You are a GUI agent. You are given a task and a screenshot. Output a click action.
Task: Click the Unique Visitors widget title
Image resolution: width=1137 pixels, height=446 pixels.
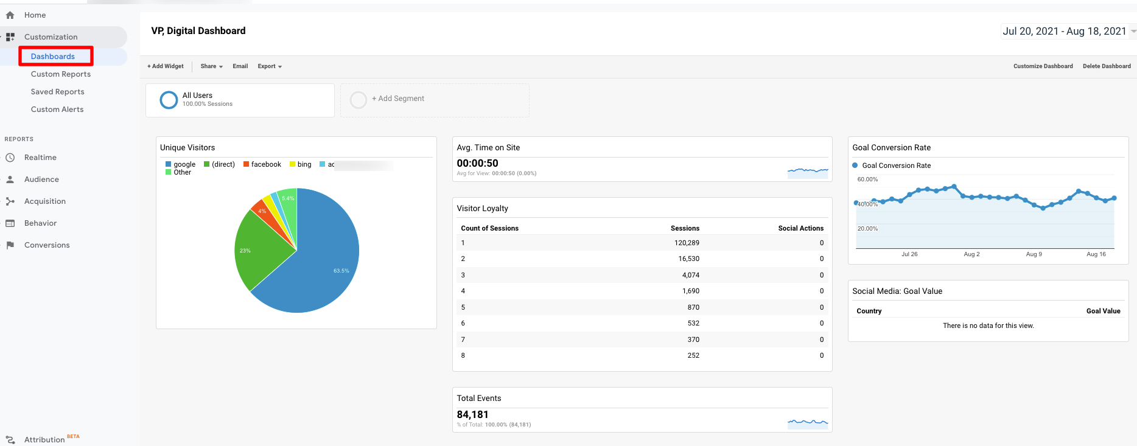(x=187, y=148)
